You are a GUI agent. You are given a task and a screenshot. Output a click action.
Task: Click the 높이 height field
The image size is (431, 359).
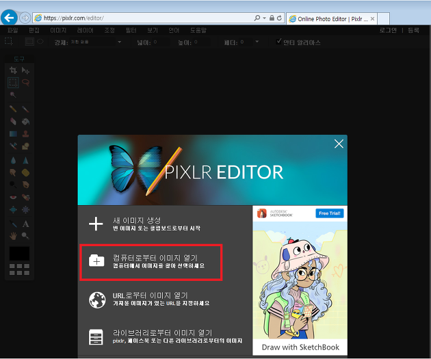(x=202, y=42)
